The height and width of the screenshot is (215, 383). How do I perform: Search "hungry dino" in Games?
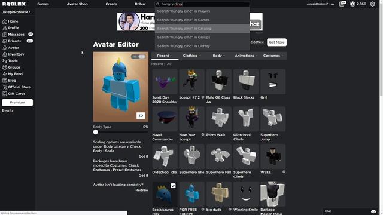click(x=202, y=20)
